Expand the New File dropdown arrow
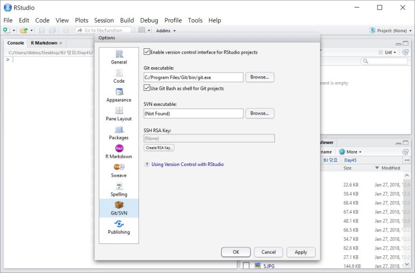Viewport: 415px width, 273px height. coord(14,31)
